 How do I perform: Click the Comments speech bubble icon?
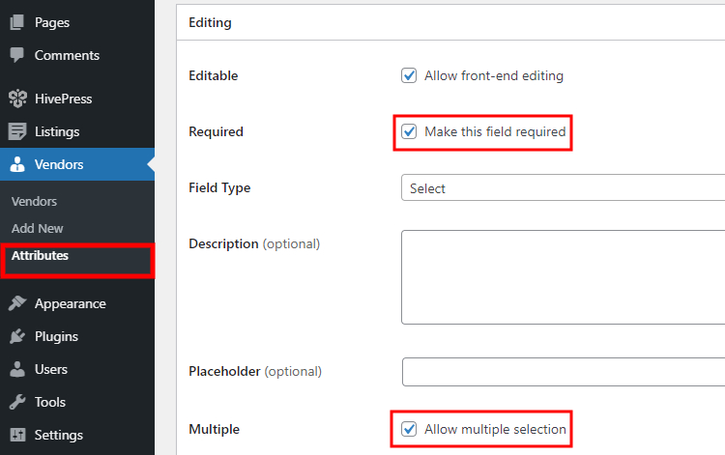pyautogui.click(x=17, y=55)
